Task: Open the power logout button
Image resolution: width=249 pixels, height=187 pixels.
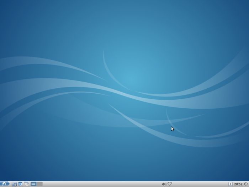Action: pyautogui.click(x=246, y=184)
